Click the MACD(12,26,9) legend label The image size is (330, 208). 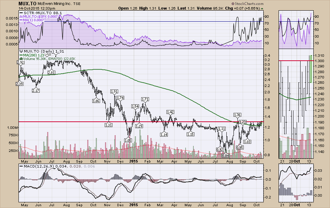pyautogui.click(x=39, y=166)
